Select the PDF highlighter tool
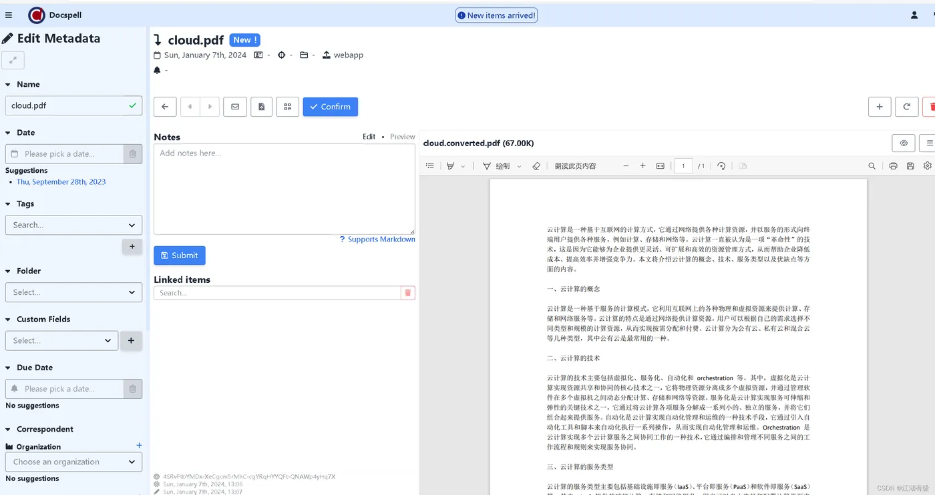The width and height of the screenshot is (935, 495). pyautogui.click(x=451, y=166)
